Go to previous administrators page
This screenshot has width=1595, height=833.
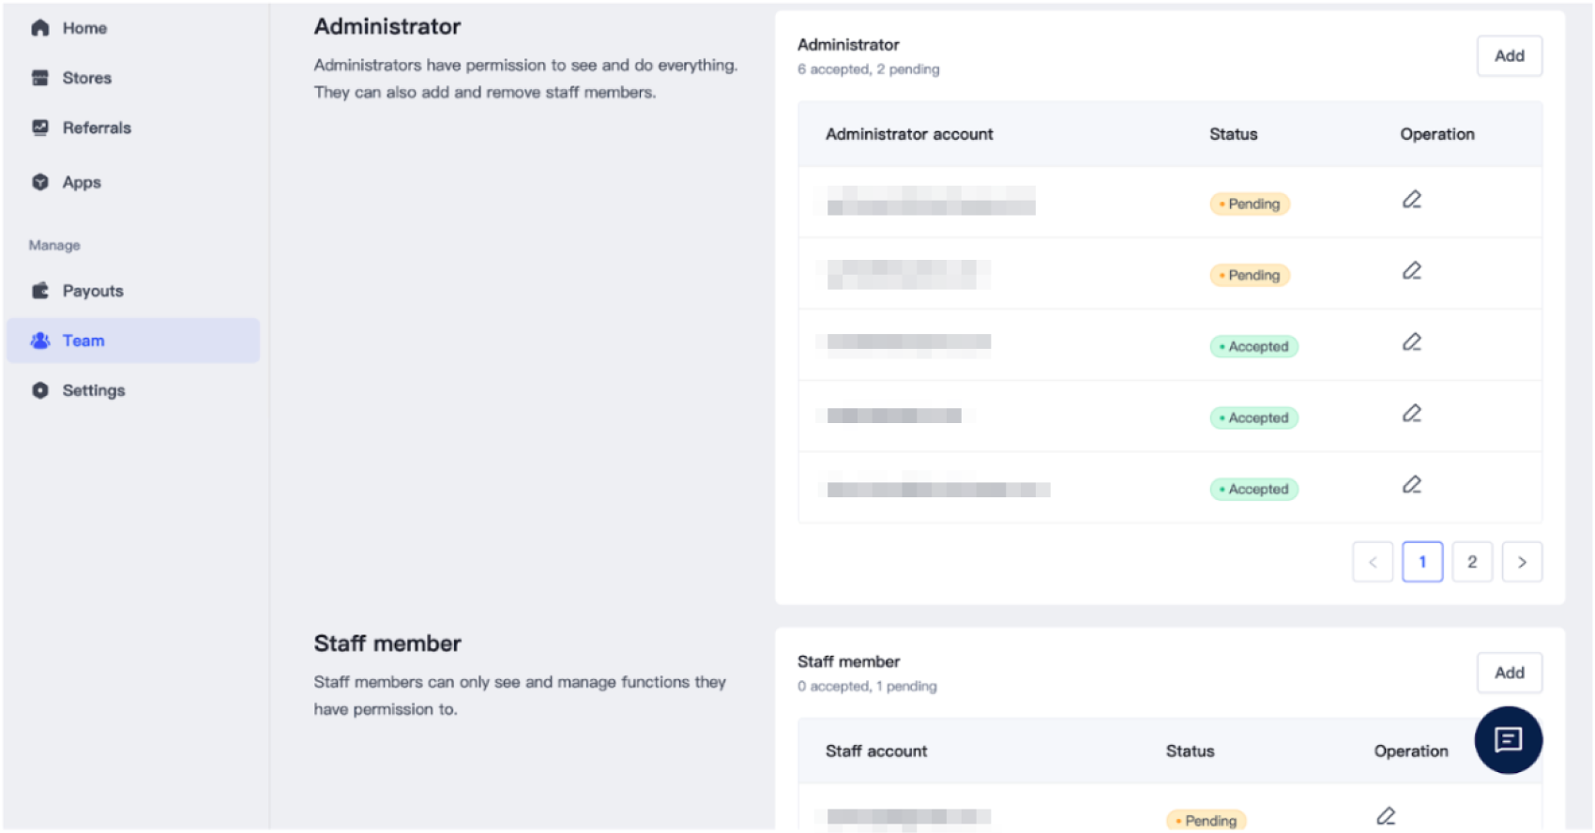tap(1372, 562)
